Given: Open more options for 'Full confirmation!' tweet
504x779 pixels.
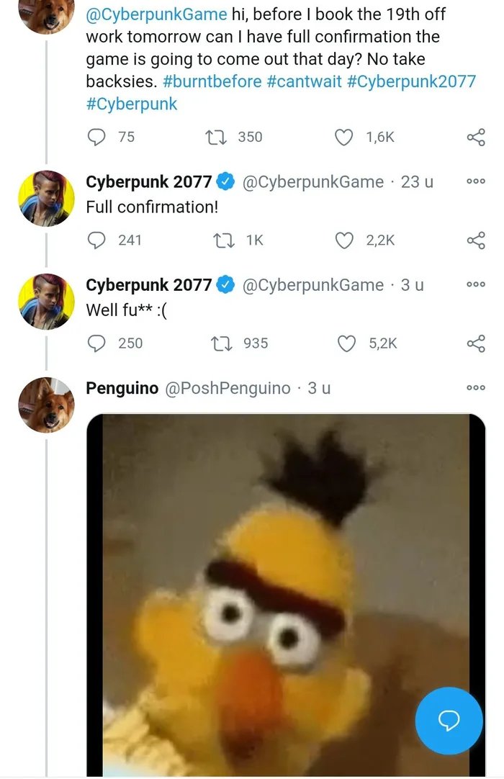Looking at the screenshot, I should pos(476,182).
